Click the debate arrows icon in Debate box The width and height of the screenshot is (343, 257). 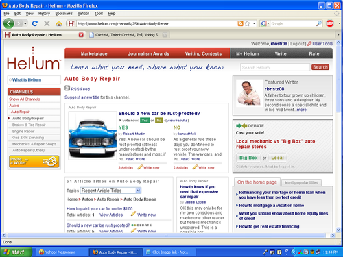pyautogui.click(x=241, y=126)
